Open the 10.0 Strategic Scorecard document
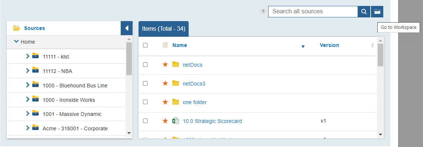This screenshot has width=423, height=147. tap(212, 121)
